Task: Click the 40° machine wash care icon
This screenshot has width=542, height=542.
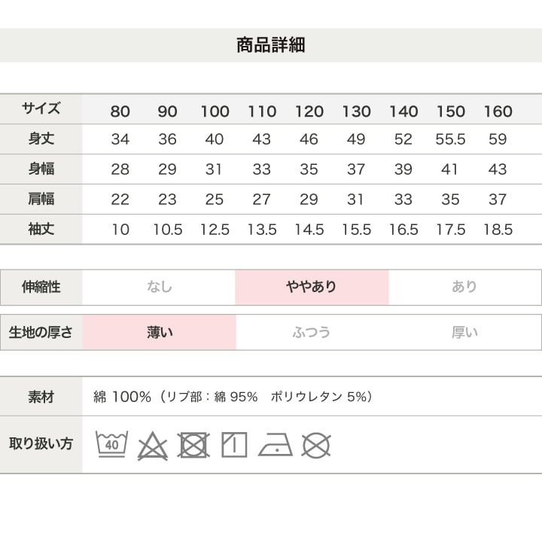Action: (x=112, y=445)
